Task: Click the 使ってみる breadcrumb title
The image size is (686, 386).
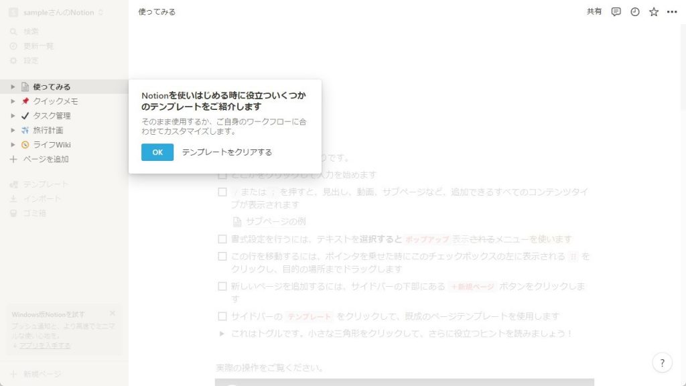Action: pyautogui.click(x=157, y=12)
